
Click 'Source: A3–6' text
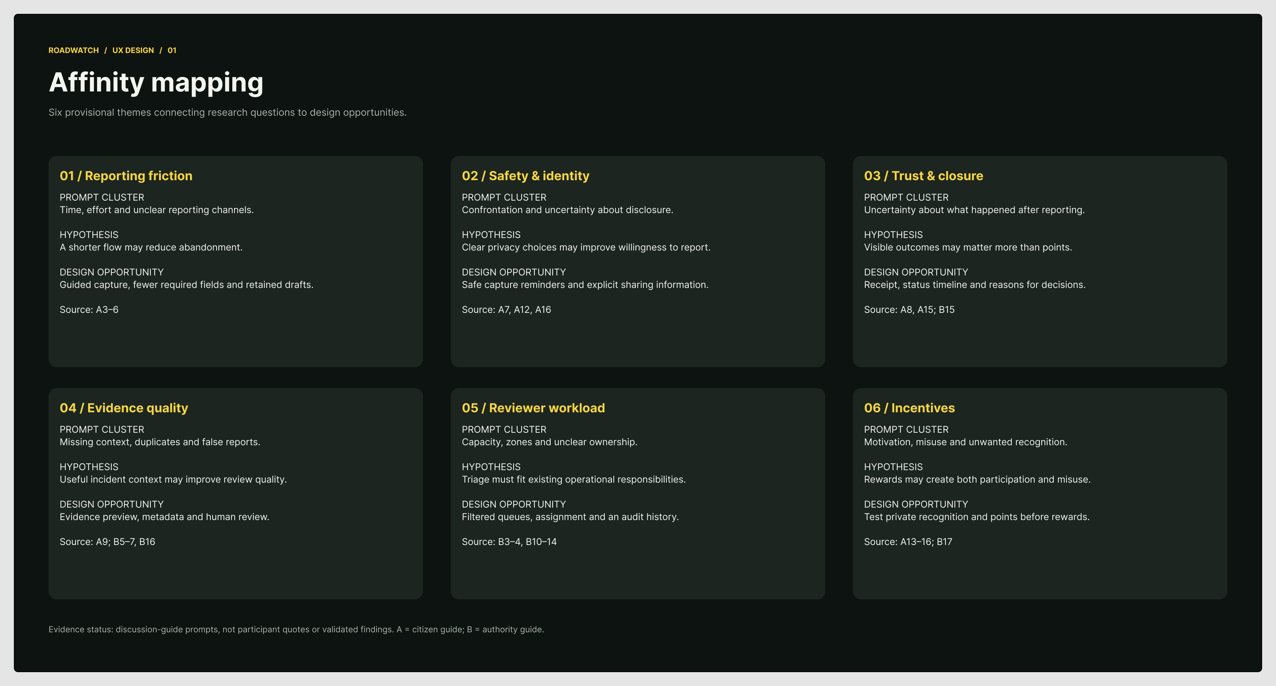click(89, 310)
